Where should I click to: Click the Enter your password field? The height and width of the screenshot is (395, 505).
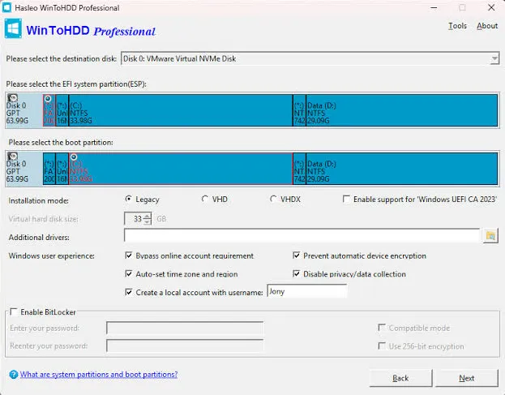(185, 328)
